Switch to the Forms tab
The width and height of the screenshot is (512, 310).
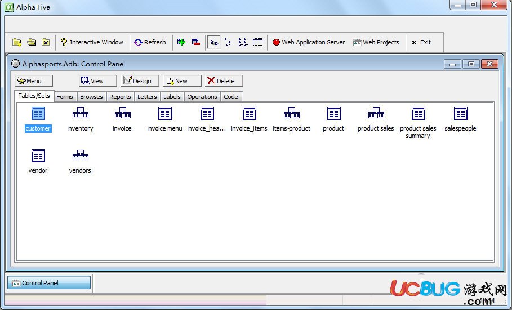click(65, 97)
